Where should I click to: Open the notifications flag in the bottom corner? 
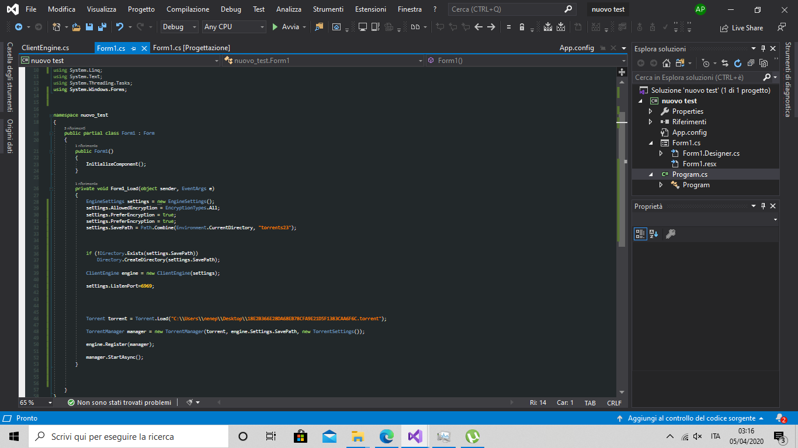pos(779,418)
